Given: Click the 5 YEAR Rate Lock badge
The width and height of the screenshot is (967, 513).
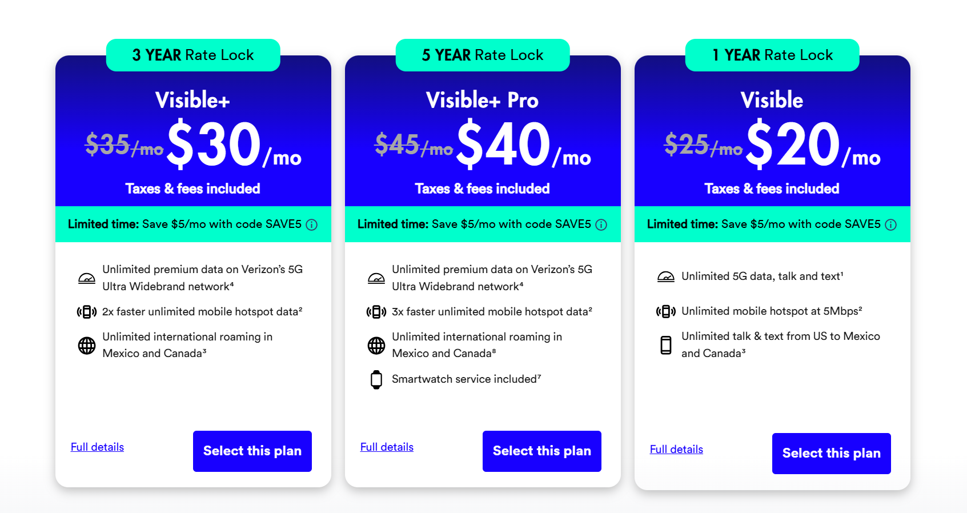Looking at the screenshot, I should [483, 55].
